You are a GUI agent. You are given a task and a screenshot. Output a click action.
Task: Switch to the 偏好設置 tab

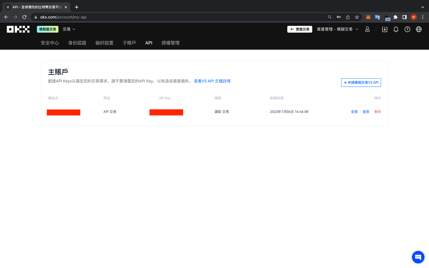tap(104, 43)
